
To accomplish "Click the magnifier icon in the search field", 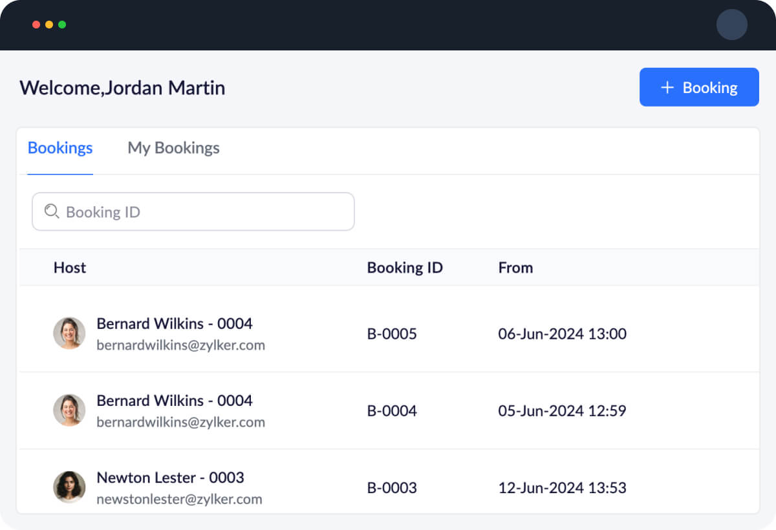I will [52, 211].
